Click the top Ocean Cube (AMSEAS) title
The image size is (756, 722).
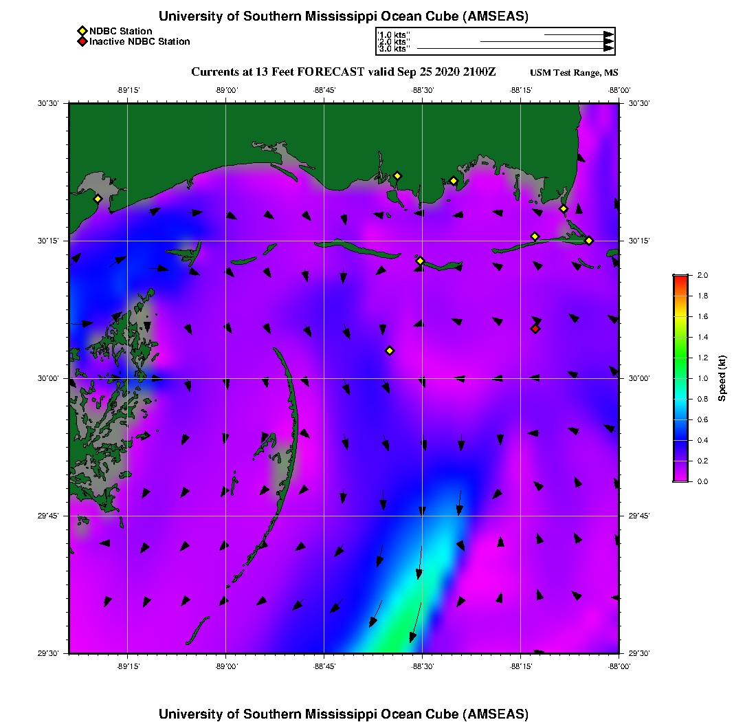(x=344, y=17)
